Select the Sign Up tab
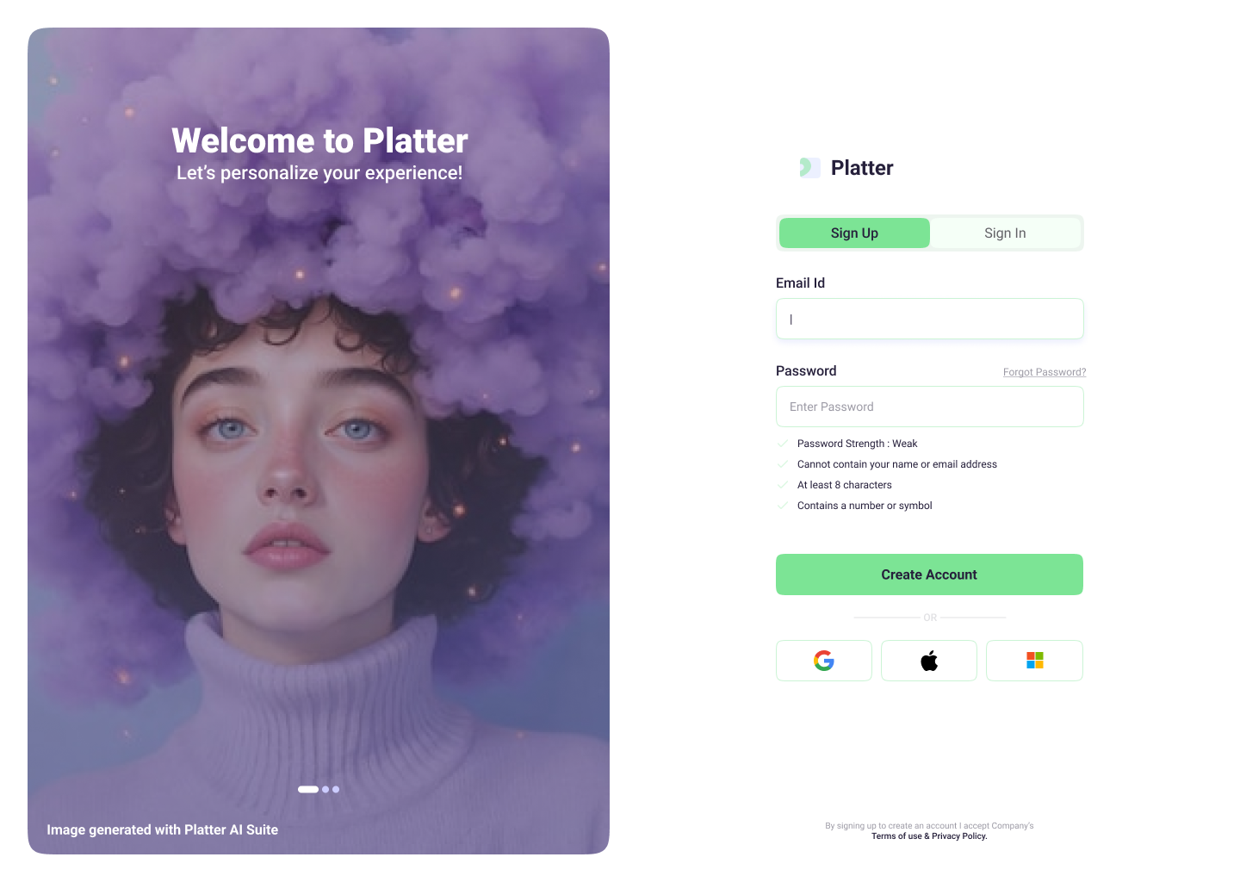Screen dimensions: 1240x882 click(x=854, y=233)
